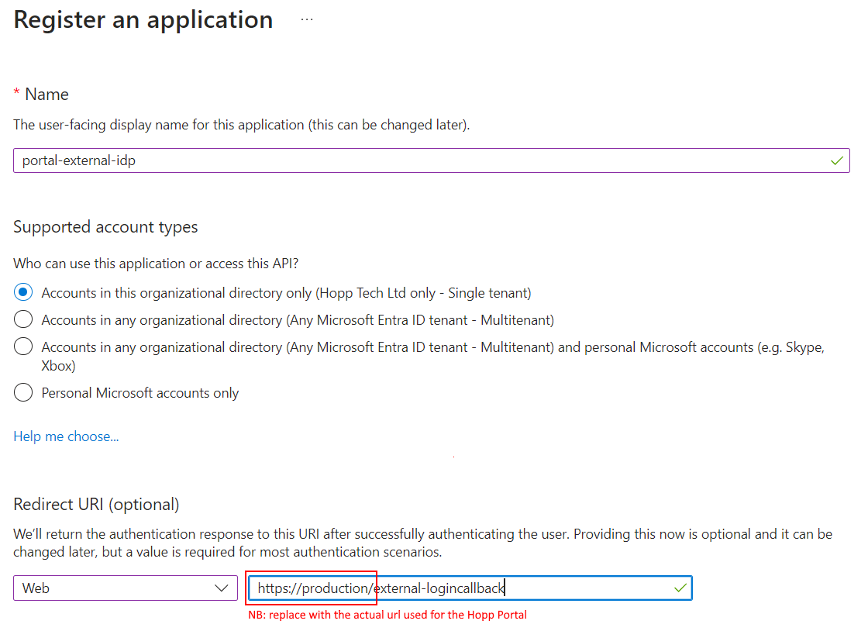The width and height of the screenshot is (868, 631).
Task: Choose the multitenant and personal accounts option
Action: (23, 347)
